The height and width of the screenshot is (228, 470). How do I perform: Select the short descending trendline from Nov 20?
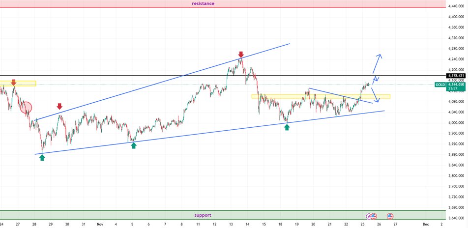click(341, 96)
